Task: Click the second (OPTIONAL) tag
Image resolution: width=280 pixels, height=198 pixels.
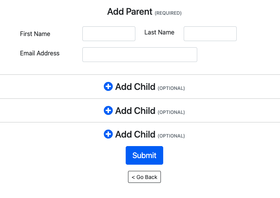Action: point(171,112)
